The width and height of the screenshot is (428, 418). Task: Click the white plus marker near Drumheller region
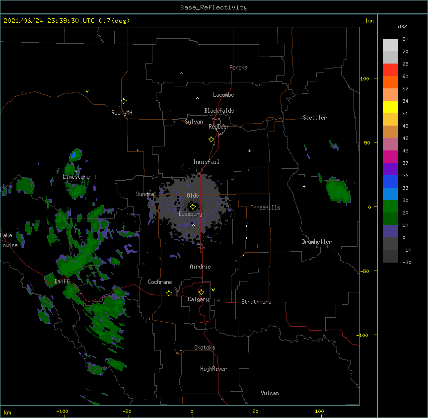[304, 186]
